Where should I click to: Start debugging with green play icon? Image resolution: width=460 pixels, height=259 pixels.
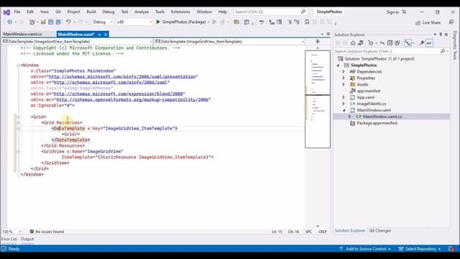158,22
